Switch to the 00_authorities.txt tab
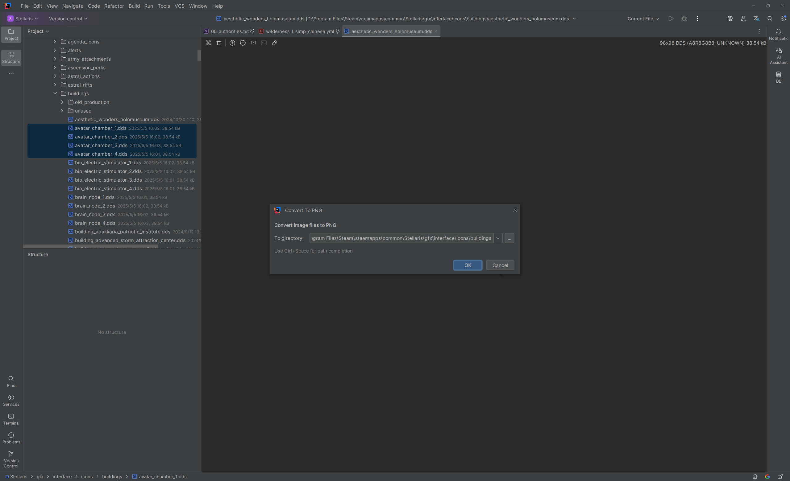790x481 pixels. coord(229,31)
